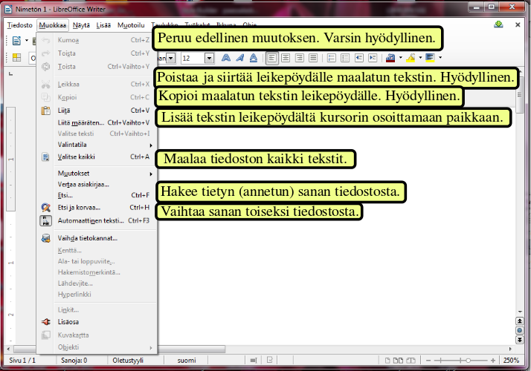This screenshot has height=371, width=531.
Task: Open the font name dropdown arrow
Action: (x=171, y=58)
